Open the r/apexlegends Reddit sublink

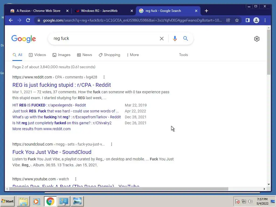[x=49, y=105]
